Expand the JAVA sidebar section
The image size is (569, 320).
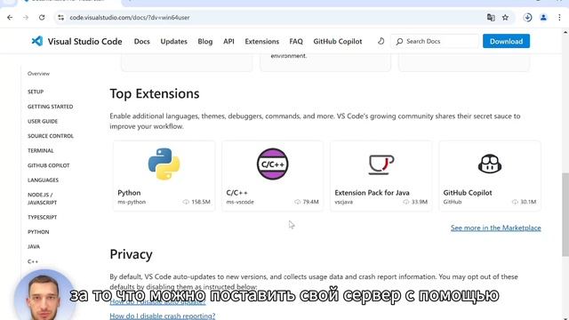click(x=34, y=247)
